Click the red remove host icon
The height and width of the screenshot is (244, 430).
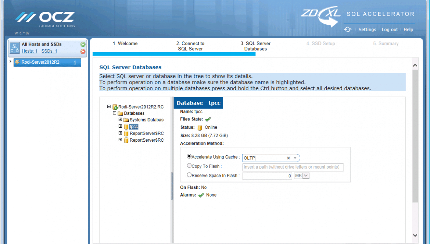click(x=83, y=51)
